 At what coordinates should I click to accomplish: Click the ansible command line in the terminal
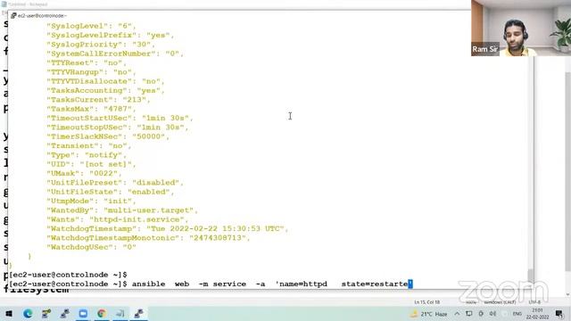click(211, 284)
